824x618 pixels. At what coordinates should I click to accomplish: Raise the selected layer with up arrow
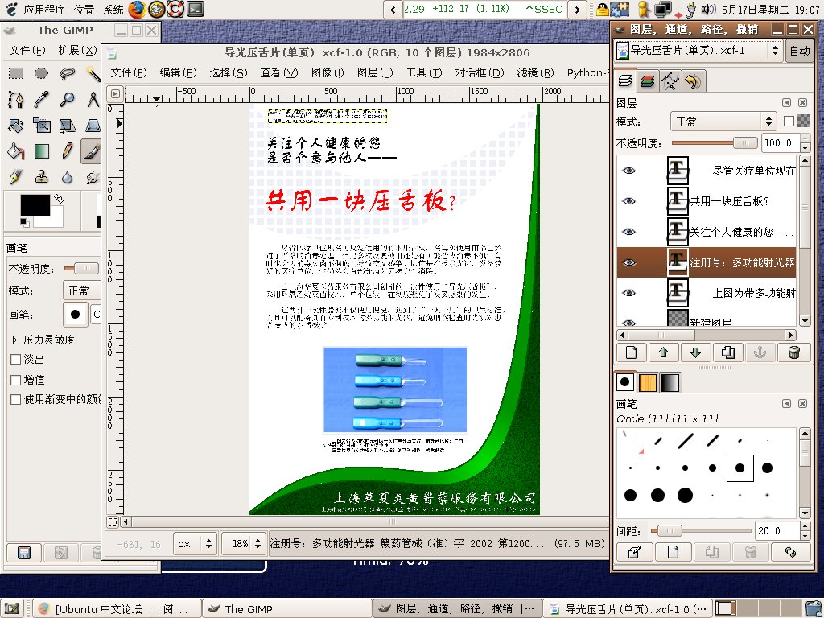click(664, 352)
